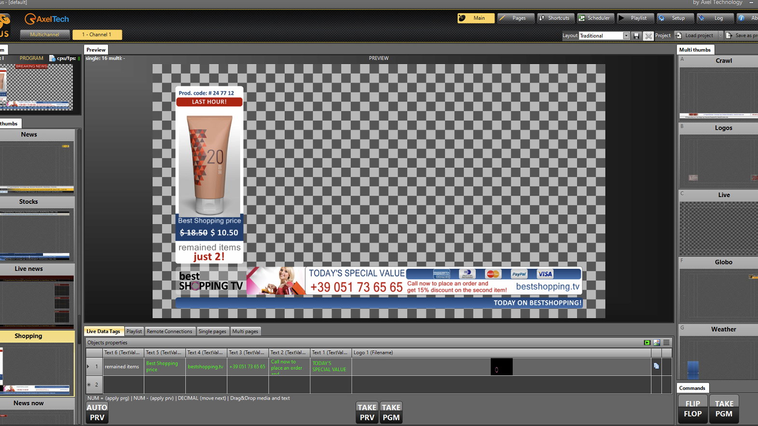Save the layout with the floppy disk icon
Screen dimensions: 758x426
click(636, 36)
